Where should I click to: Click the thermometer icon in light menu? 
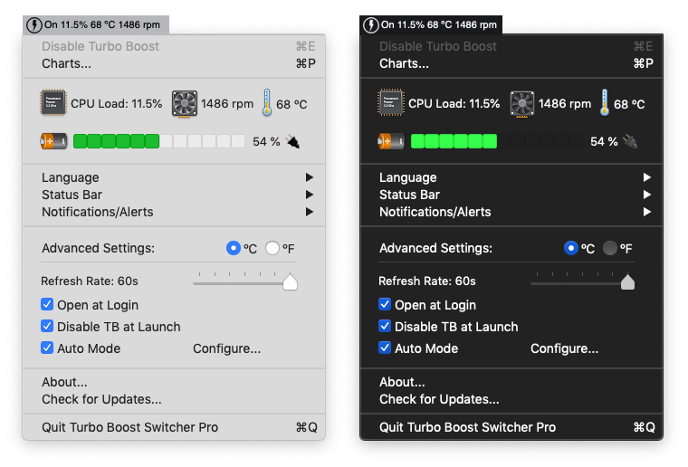click(x=267, y=103)
